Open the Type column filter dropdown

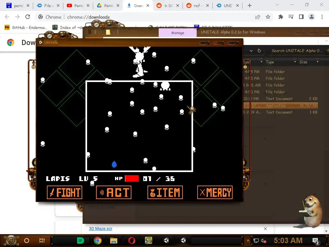295,62
